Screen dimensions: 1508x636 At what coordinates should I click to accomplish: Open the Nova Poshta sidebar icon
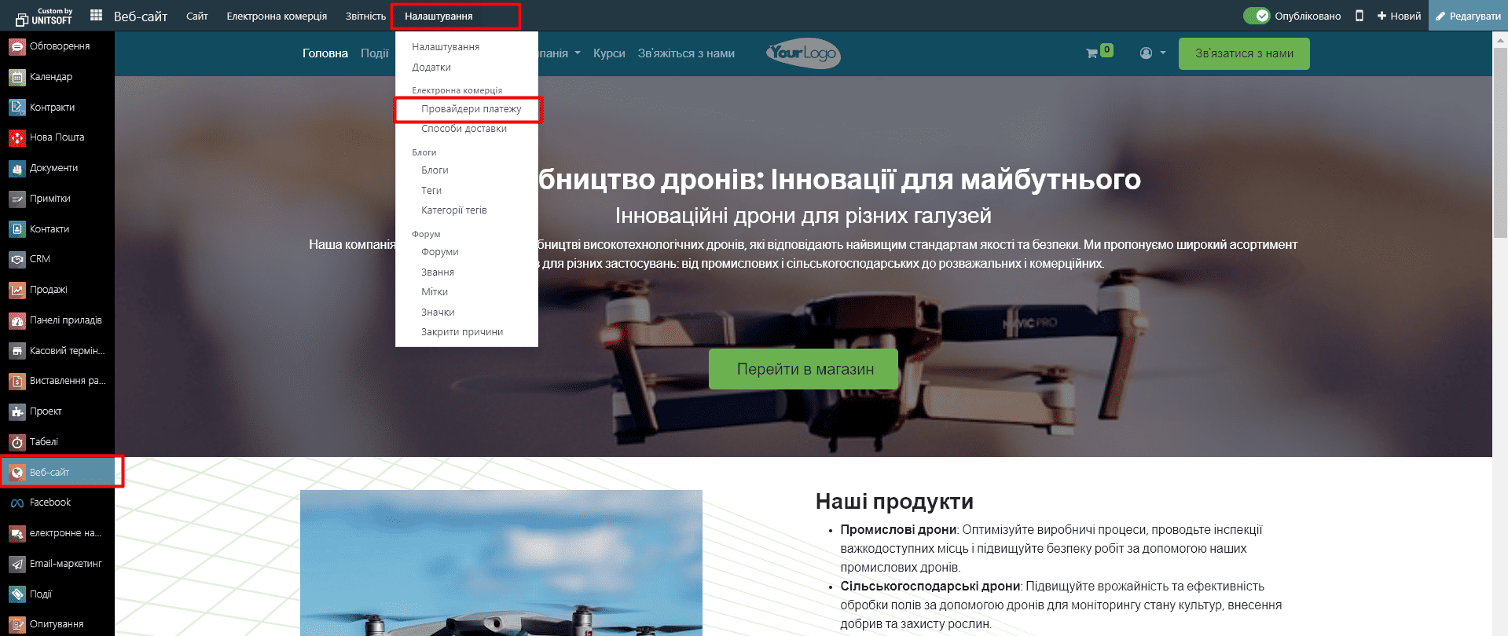tap(17, 138)
